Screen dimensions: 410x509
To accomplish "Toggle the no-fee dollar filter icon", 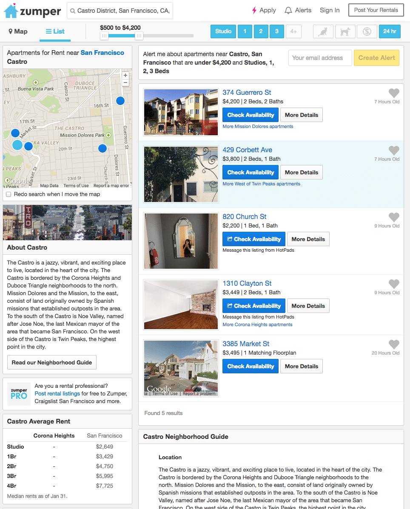I will pos(367,31).
